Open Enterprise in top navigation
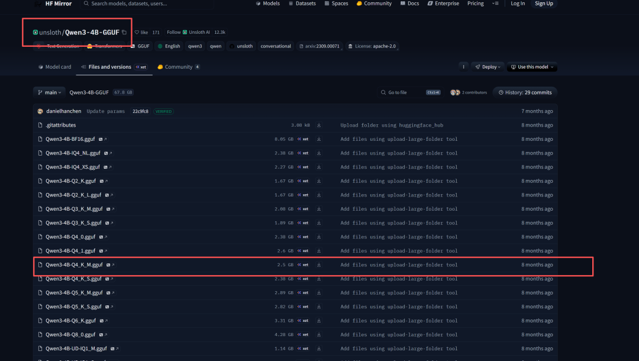This screenshot has height=361, width=639. click(x=443, y=4)
